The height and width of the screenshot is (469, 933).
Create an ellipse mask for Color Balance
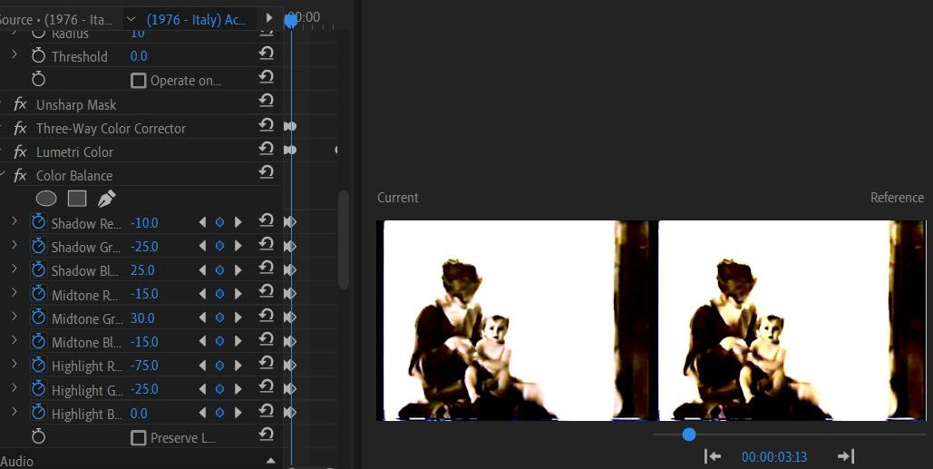tap(46, 198)
